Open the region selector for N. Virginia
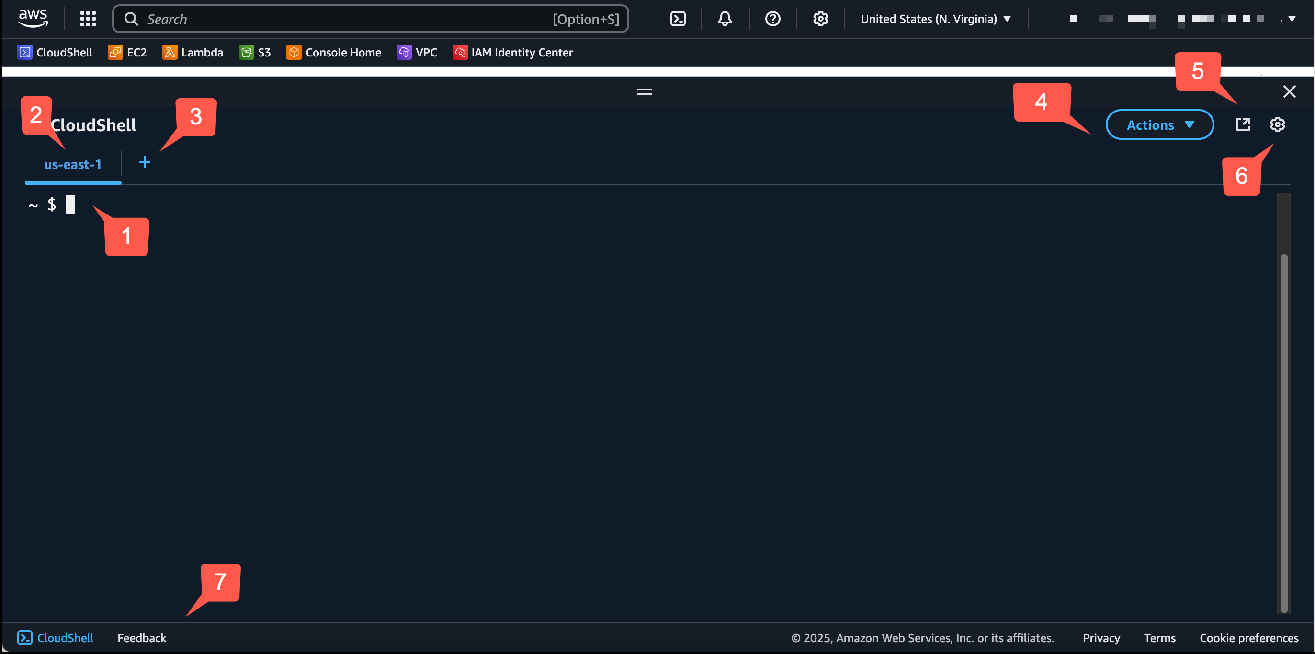This screenshot has width=1315, height=654. click(x=935, y=18)
